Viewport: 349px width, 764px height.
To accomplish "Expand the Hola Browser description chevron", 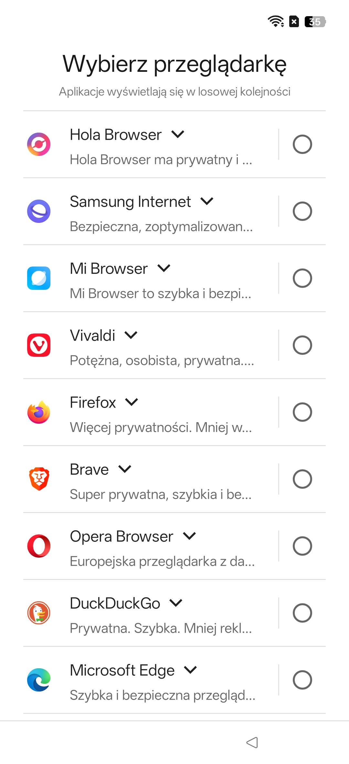I will 178,134.
